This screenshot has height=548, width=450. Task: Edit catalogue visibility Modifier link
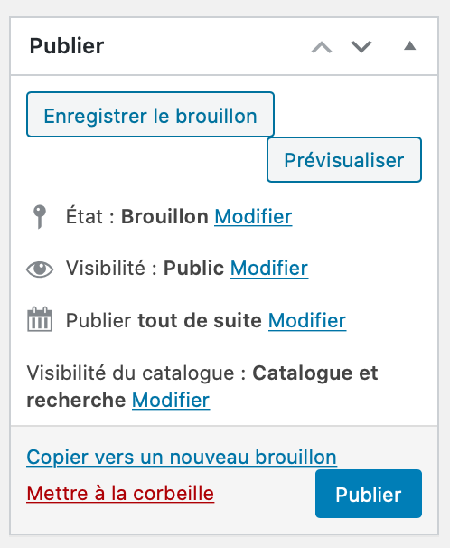click(171, 400)
